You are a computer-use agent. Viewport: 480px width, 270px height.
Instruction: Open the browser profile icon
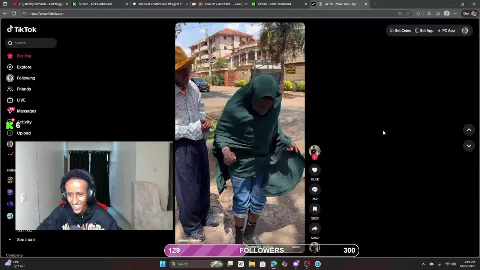(447, 13)
